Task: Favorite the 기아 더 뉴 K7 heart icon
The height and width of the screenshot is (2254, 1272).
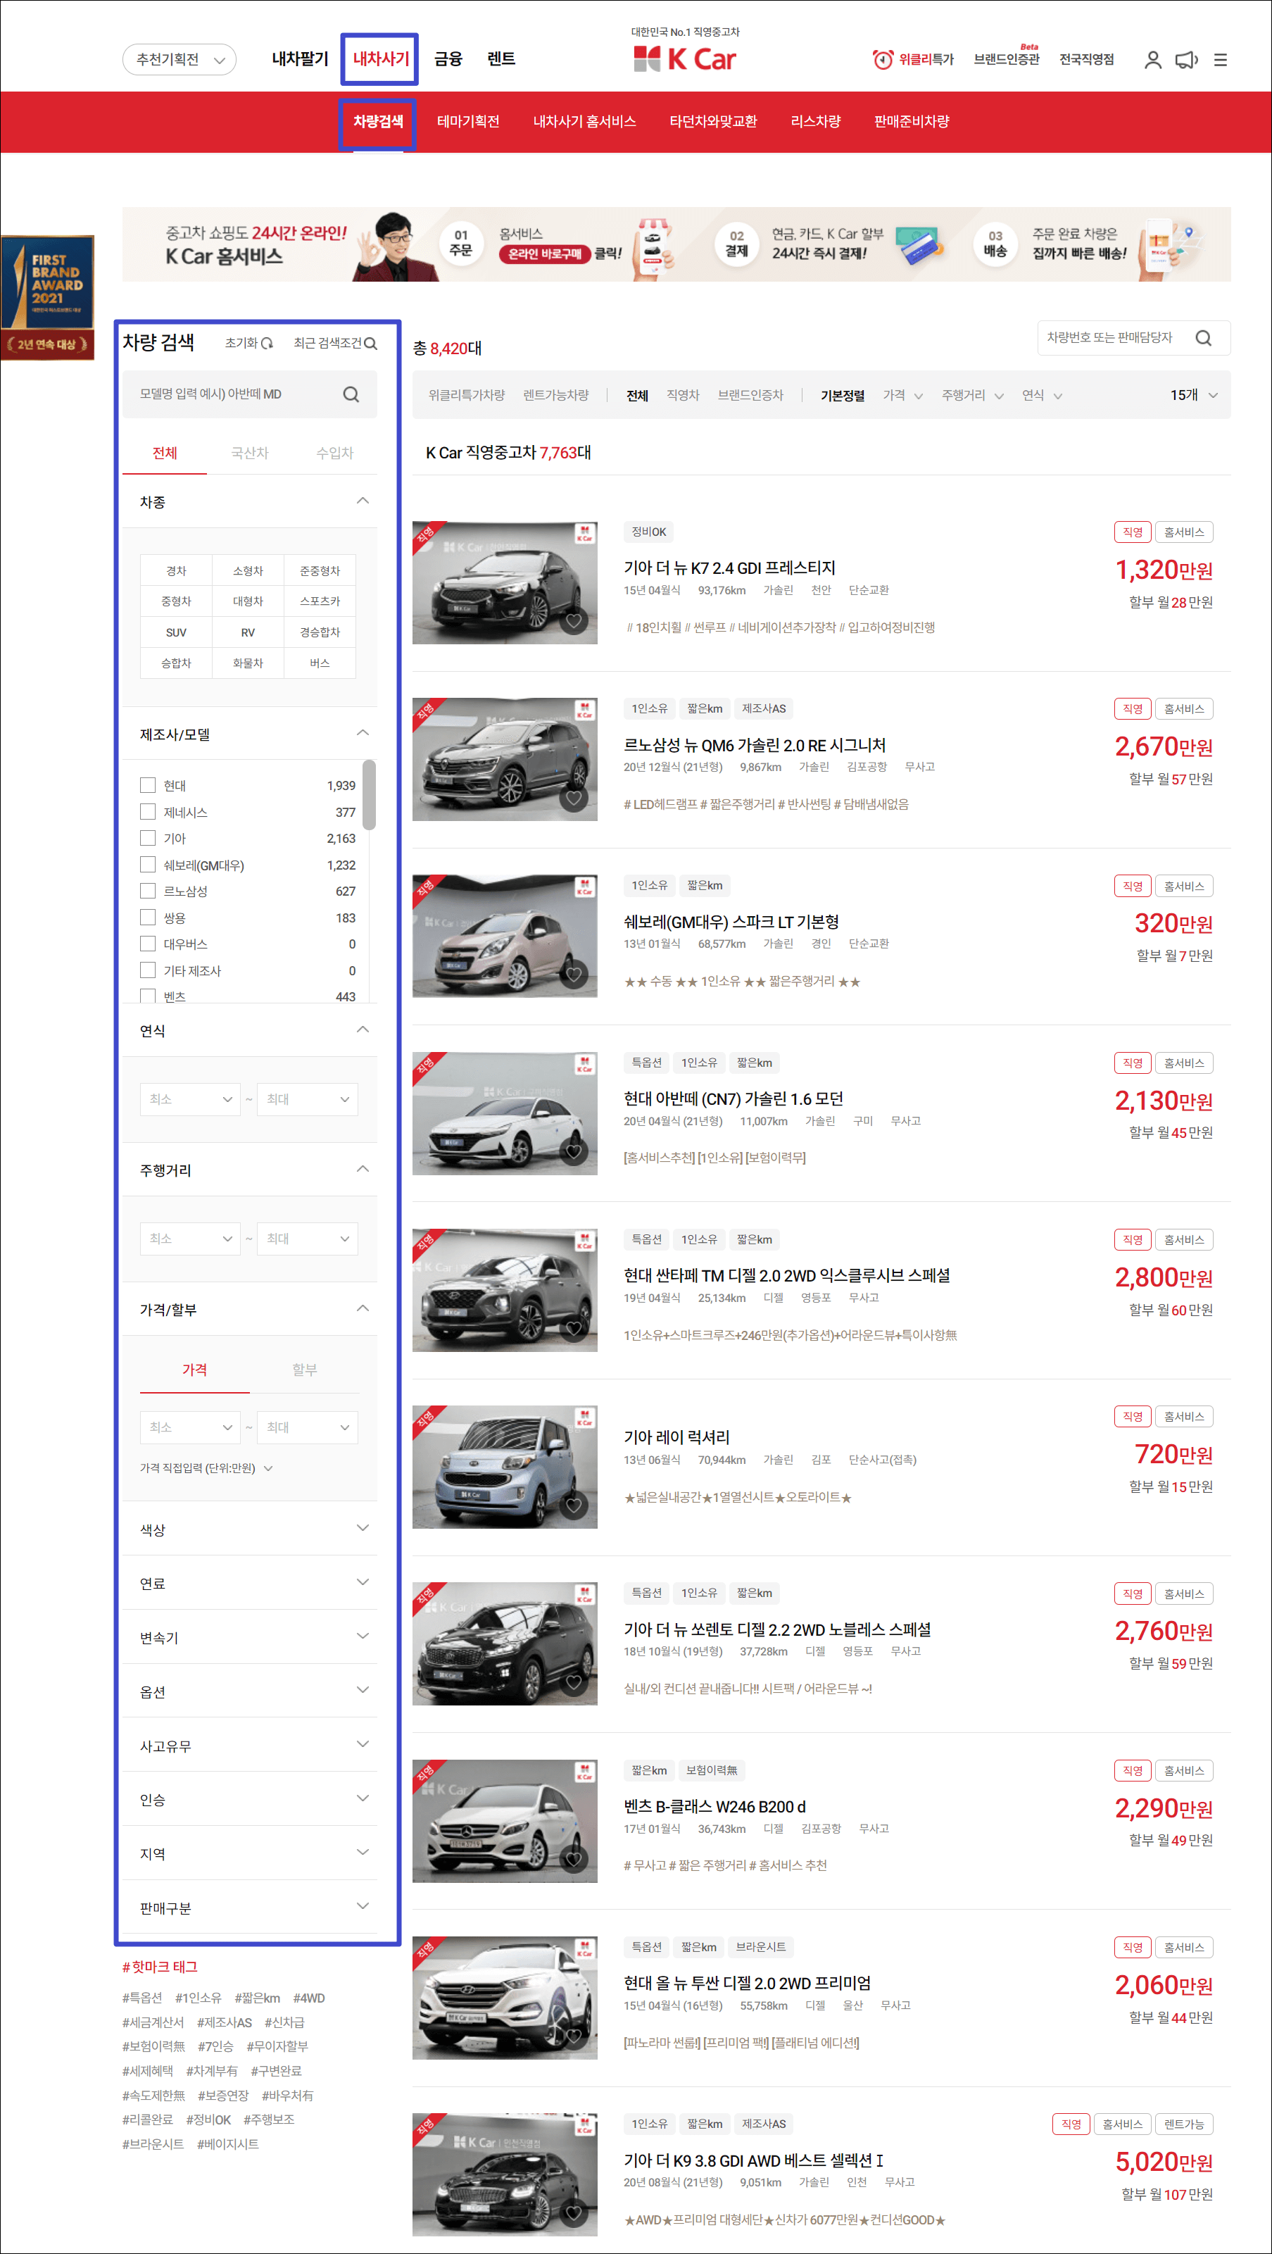Action: tap(574, 621)
